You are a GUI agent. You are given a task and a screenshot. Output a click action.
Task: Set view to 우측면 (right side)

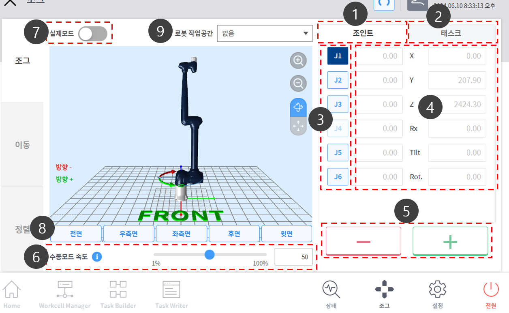click(x=128, y=234)
